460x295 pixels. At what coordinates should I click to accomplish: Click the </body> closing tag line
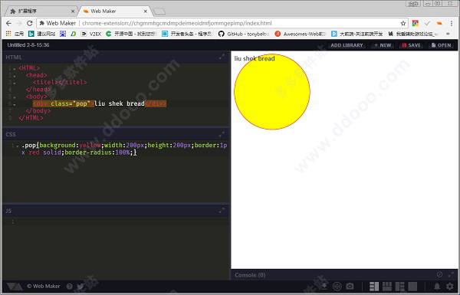tap(38, 110)
